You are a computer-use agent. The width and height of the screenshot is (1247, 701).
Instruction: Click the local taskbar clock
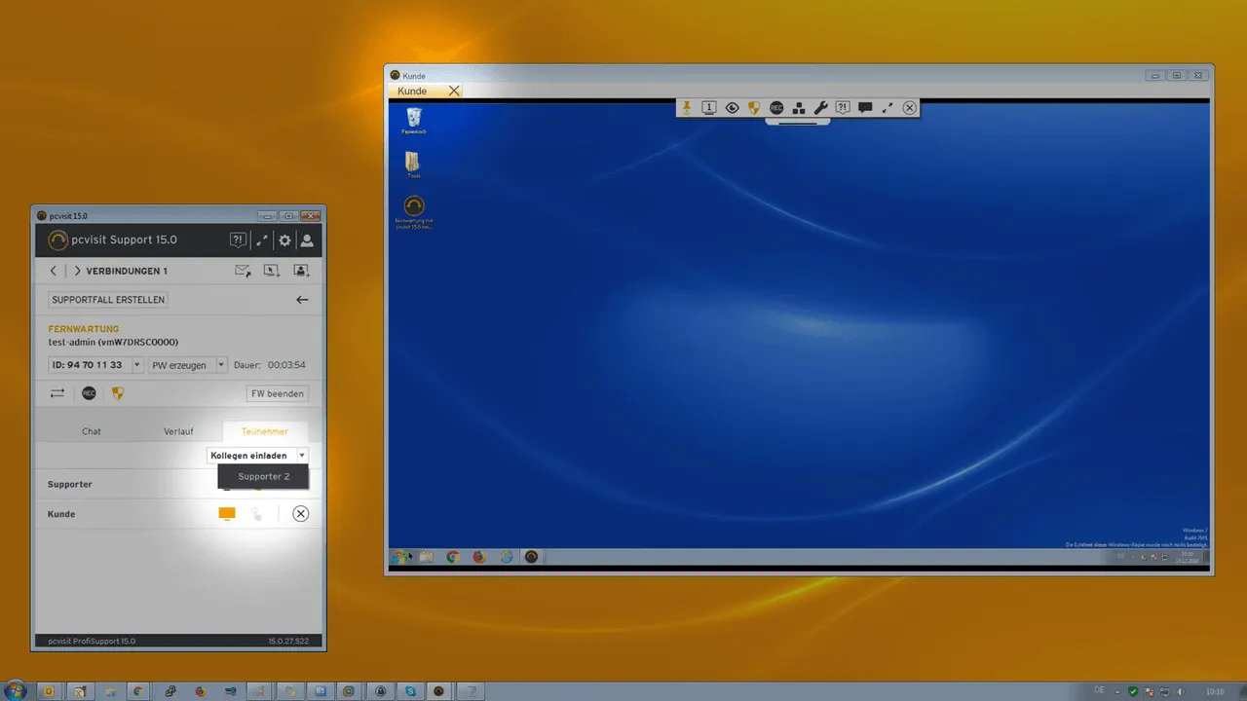click(1215, 691)
